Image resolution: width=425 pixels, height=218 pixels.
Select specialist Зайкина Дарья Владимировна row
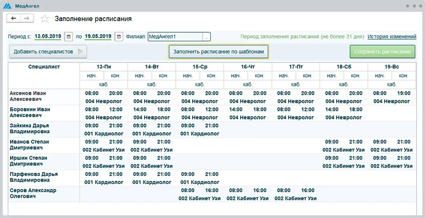[x=30, y=129]
